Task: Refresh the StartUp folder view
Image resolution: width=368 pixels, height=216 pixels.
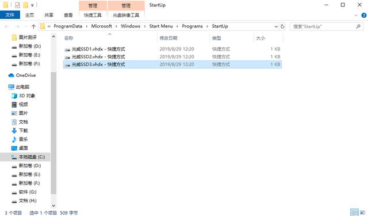Action: [282, 26]
